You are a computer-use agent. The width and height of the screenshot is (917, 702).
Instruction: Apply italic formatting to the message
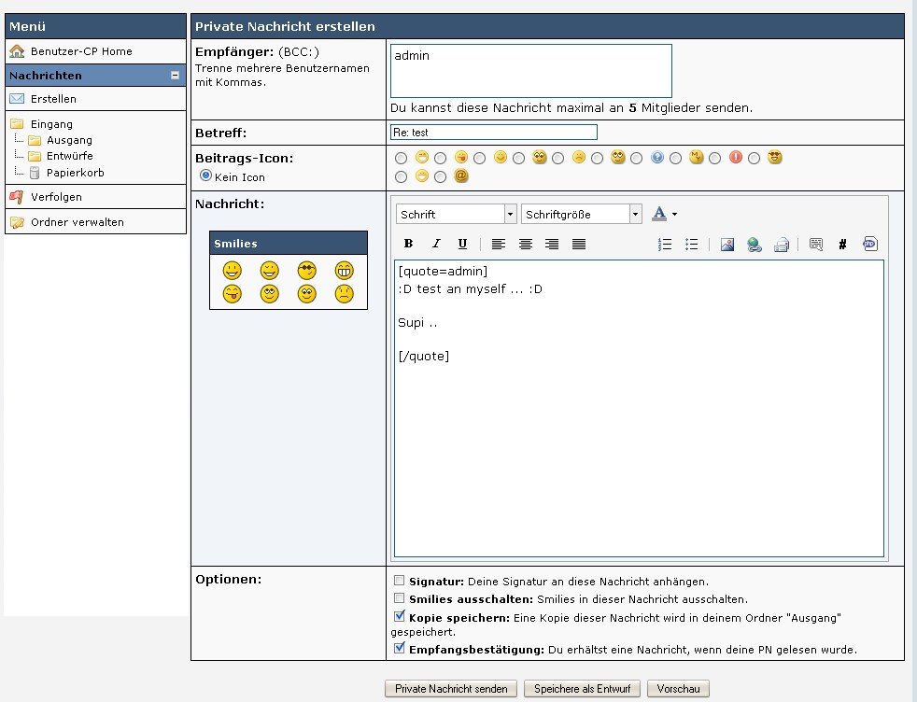pyautogui.click(x=435, y=244)
